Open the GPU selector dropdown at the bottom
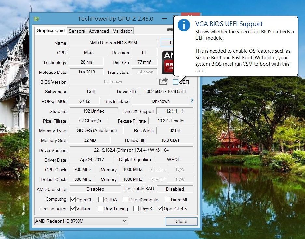 click(81, 221)
